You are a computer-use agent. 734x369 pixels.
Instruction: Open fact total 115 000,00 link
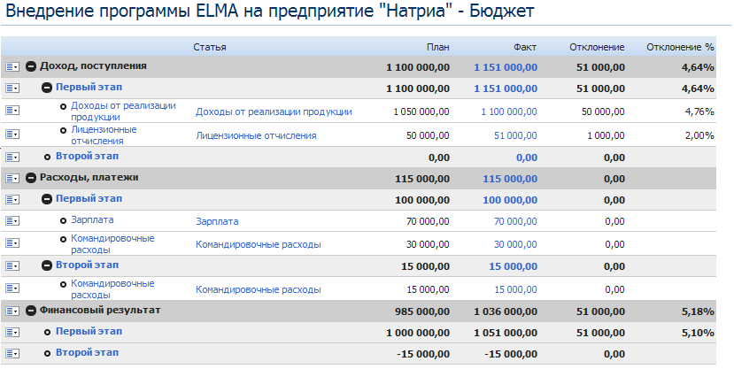(x=510, y=179)
